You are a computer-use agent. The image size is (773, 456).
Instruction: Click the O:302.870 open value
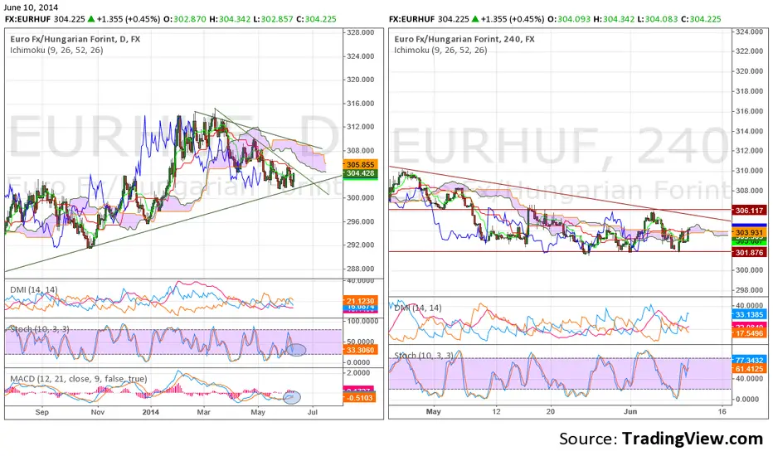[x=185, y=19]
